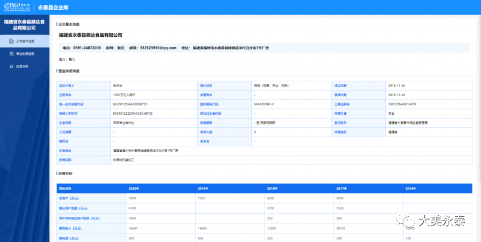481x242 pixels.
Task: Click the 法定代表人 field label
Action: point(66,85)
